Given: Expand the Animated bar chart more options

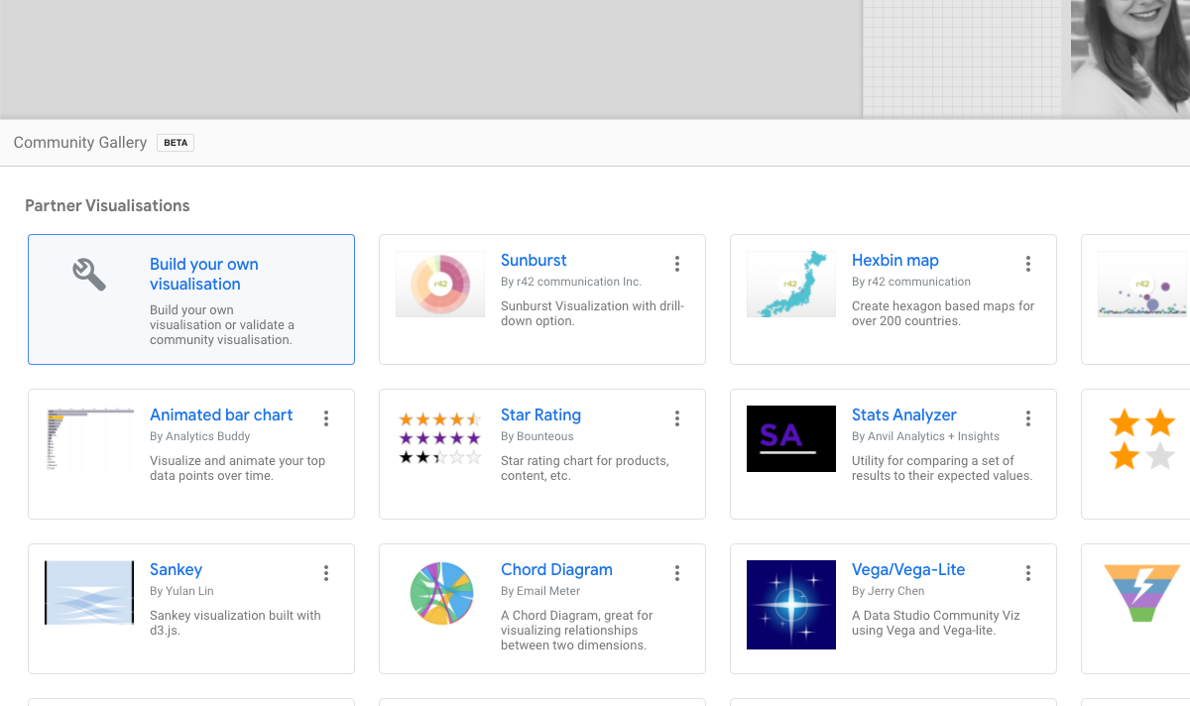Looking at the screenshot, I should tap(326, 418).
